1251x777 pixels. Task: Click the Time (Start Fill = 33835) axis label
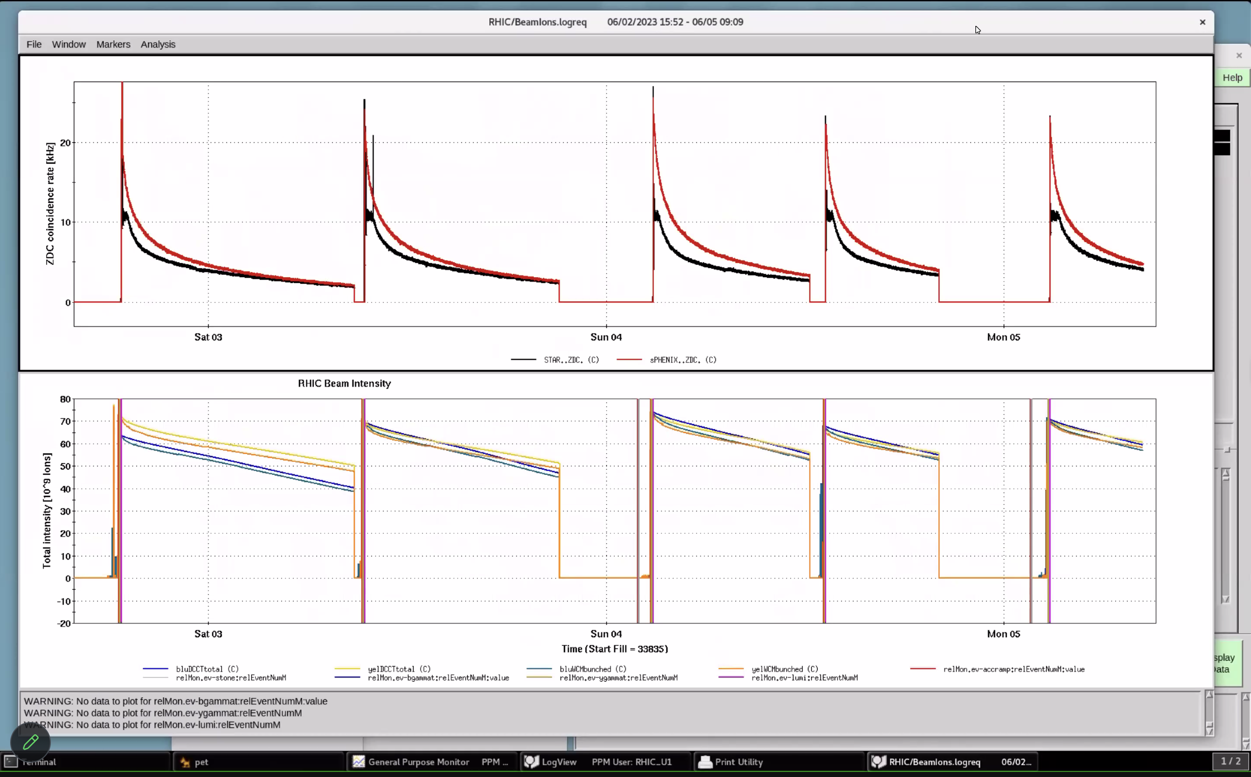[614, 649]
